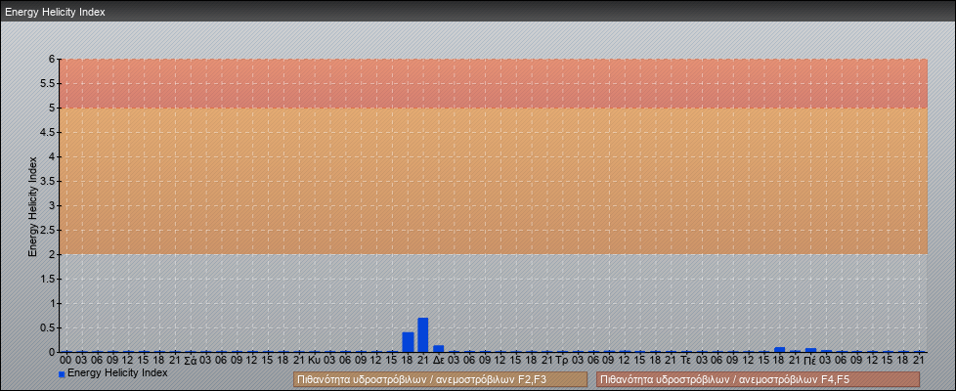
Task: Click the F4,F5 tornado probability legend box
Action: tap(758, 379)
